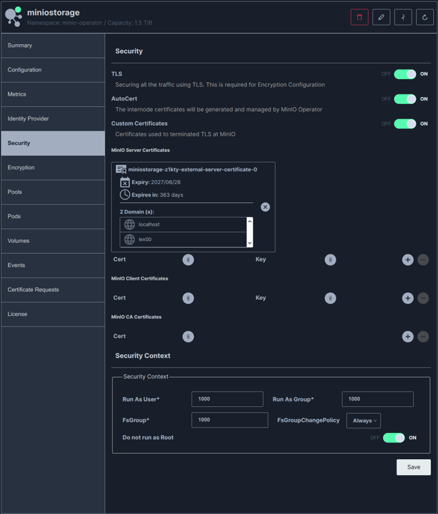
Task: Remove Server Certificates row with minus
Action: point(423,260)
